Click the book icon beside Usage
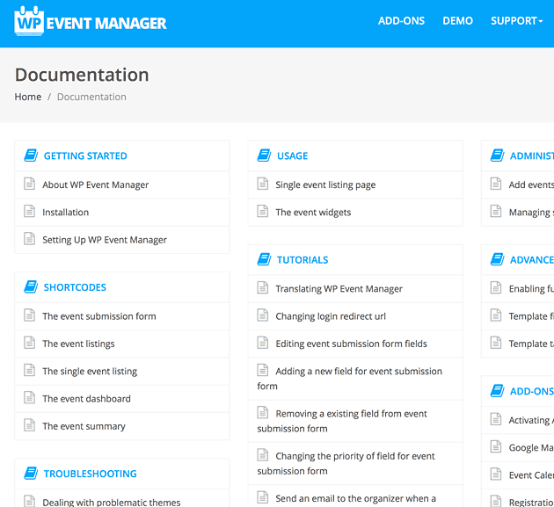Screen dimensions: 554x507 (264, 156)
